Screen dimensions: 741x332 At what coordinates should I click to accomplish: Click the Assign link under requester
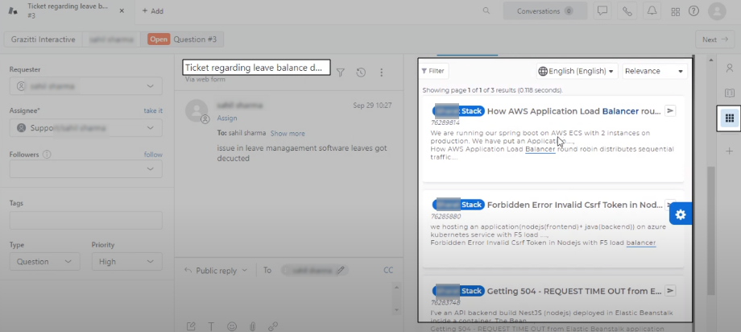pos(227,118)
